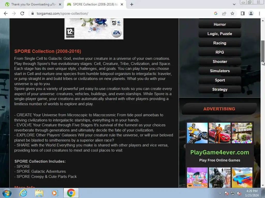
Task: Open the Strategy category
Action: [220, 89]
